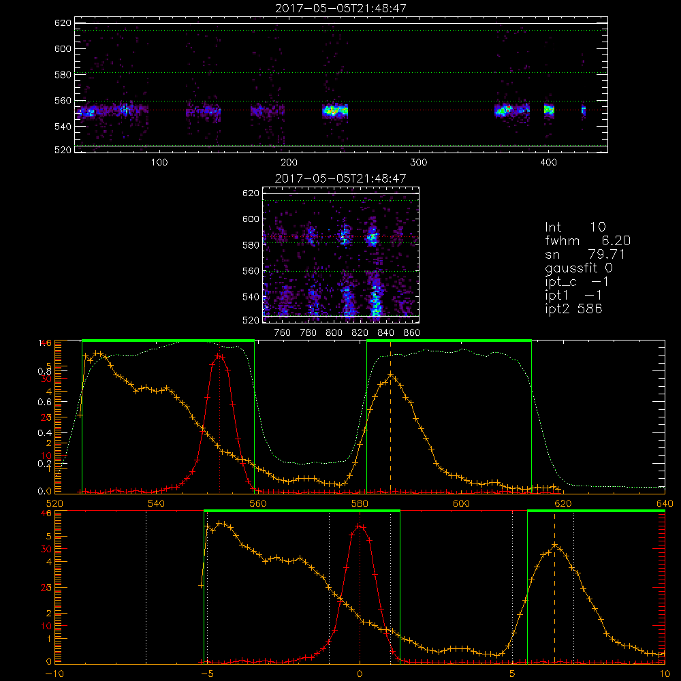Select the 'fwhm 6.20' readout
The height and width of the screenshot is (681, 681).
[588, 240]
